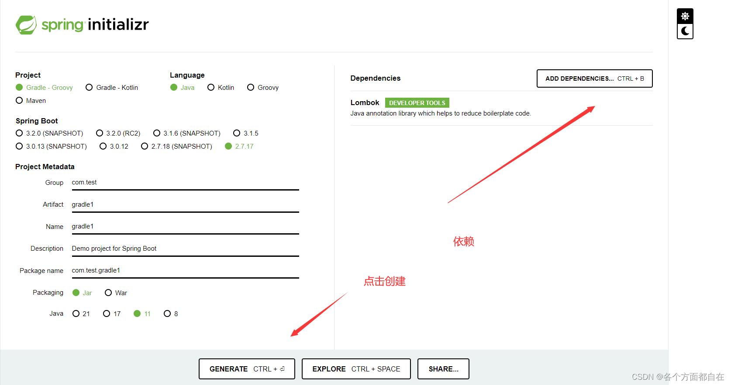Screen dimensions: 731x385
Task: Select Java language option
Action: (x=183, y=88)
